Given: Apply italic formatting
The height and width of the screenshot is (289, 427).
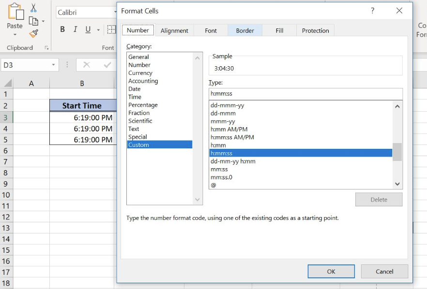Looking at the screenshot, I should point(74,29).
